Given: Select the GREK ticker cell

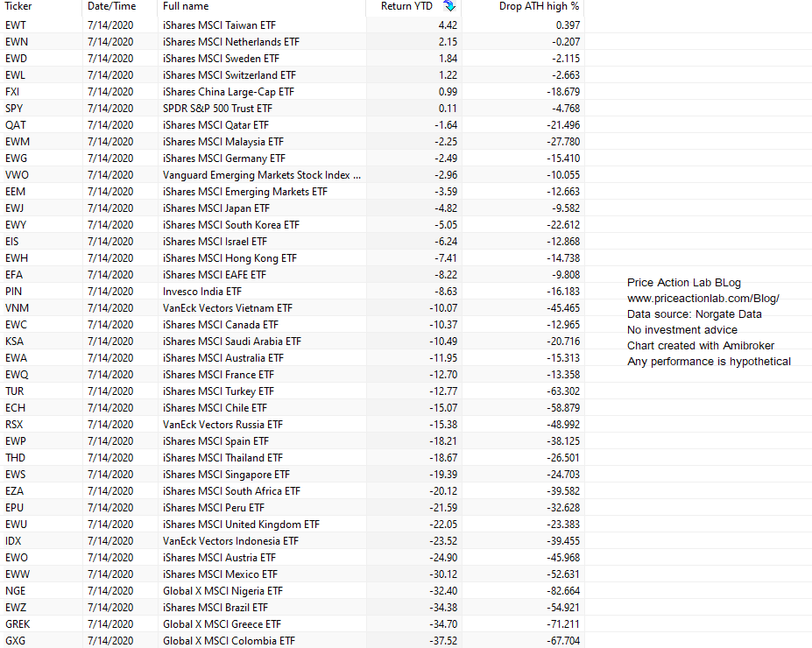Looking at the screenshot, I should (x=18, y=623).
